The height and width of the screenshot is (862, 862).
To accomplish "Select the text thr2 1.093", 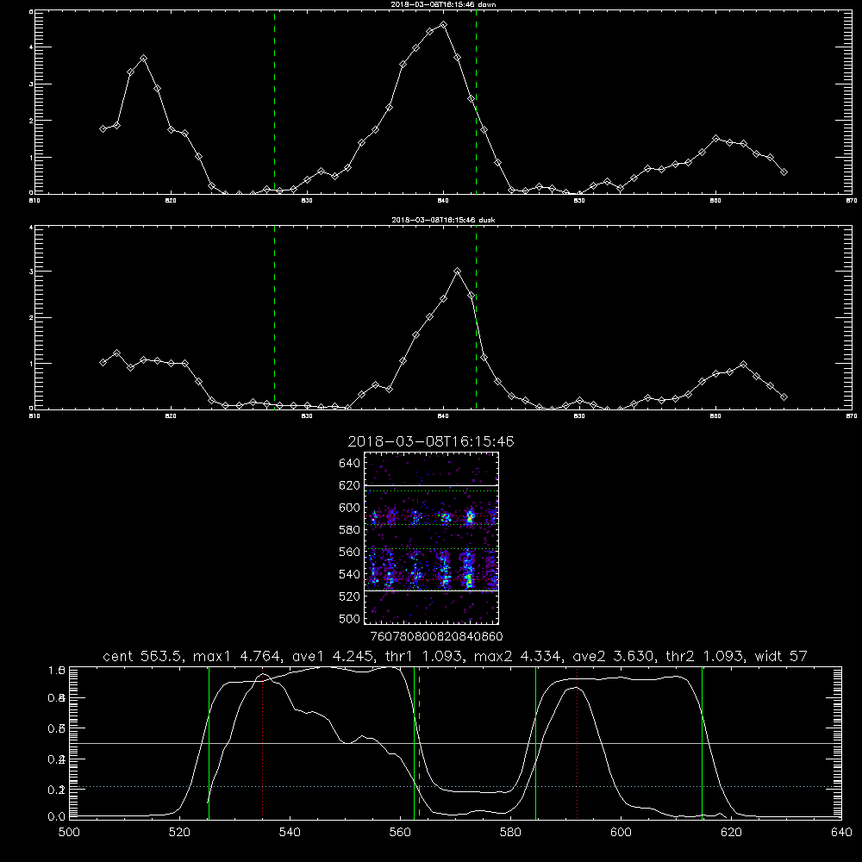I will (705, 656).
